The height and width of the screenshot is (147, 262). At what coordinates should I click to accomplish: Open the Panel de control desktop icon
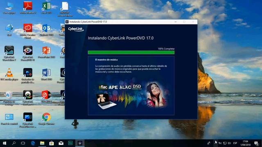pos(9,119)
